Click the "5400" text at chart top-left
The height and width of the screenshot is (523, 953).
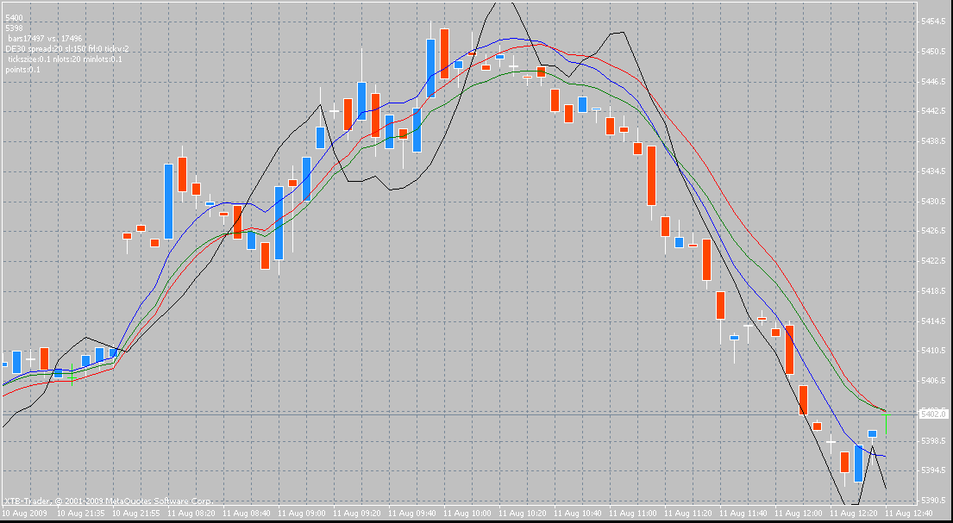pyautogui.click(x=14, y=18)
